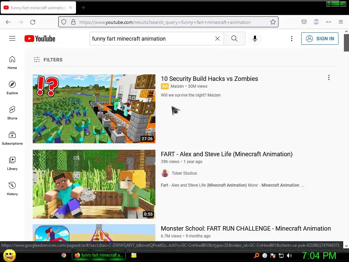The height and width of the screenshot is (262, 349).
Task: Open Tober Studios channel name link
Action: [184, 173]
